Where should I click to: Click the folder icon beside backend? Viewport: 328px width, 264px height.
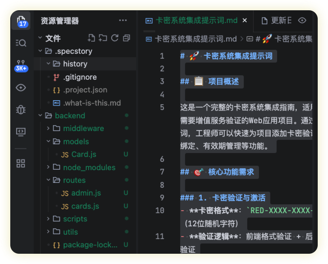point(48,115)
